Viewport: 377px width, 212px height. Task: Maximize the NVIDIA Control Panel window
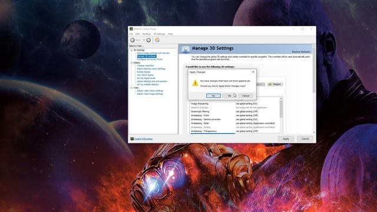coord(303,29)
